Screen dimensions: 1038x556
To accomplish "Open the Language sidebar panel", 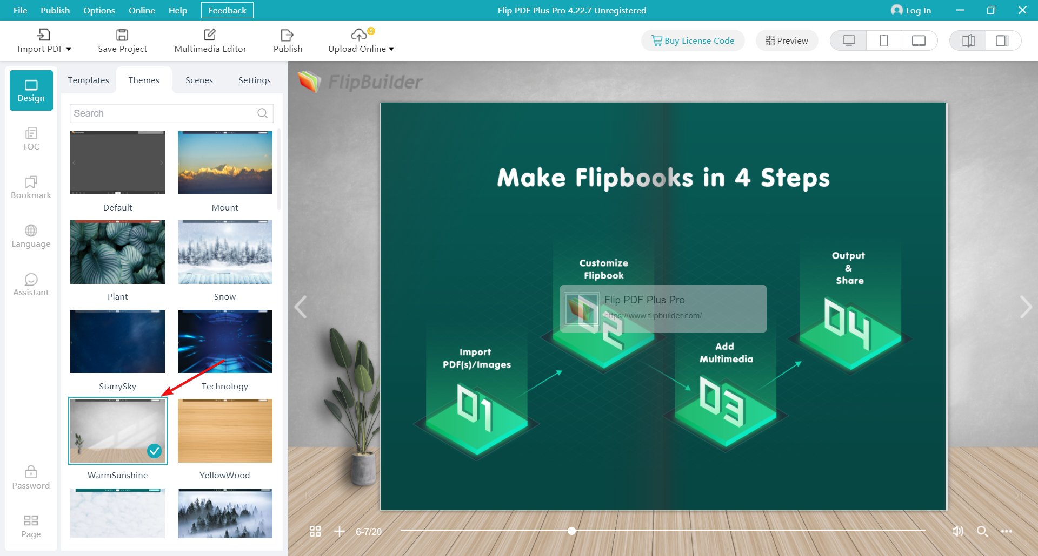I will coord(31,236).
